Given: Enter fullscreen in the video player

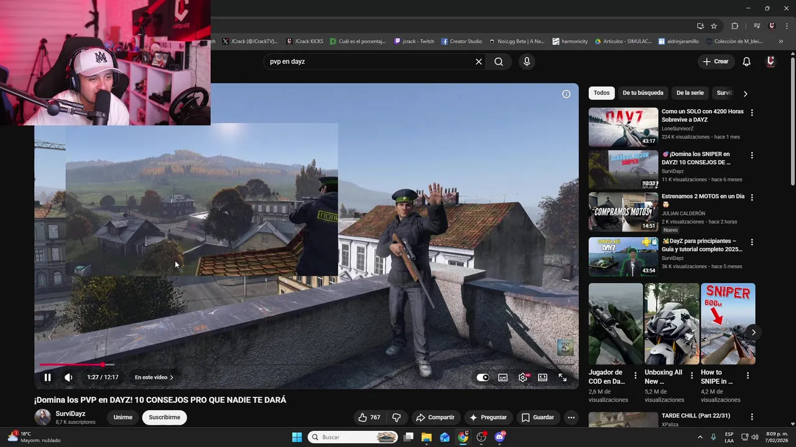Looking at the screenshot, I should (x=562, y=377).
